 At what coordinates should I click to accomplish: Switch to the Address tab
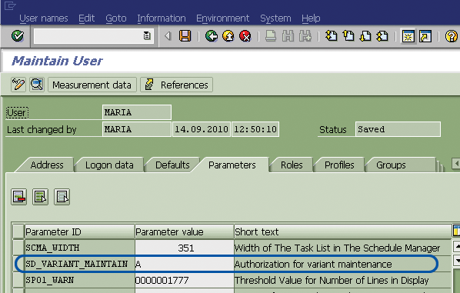(x=47, y=165)
